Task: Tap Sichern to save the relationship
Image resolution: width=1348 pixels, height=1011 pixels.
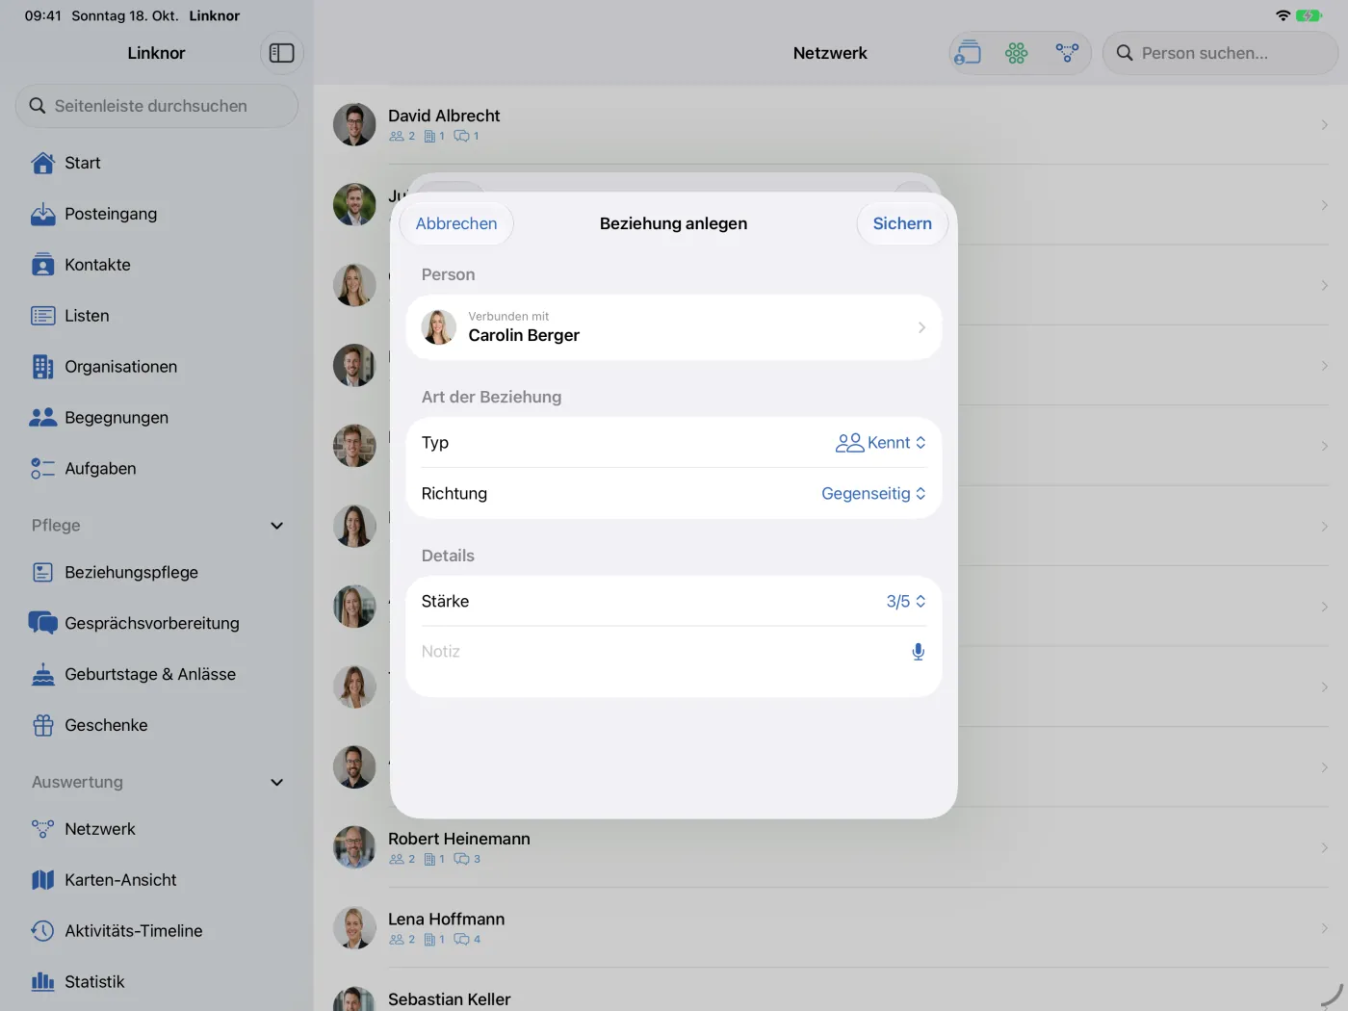Action: [x=902, y=223]
